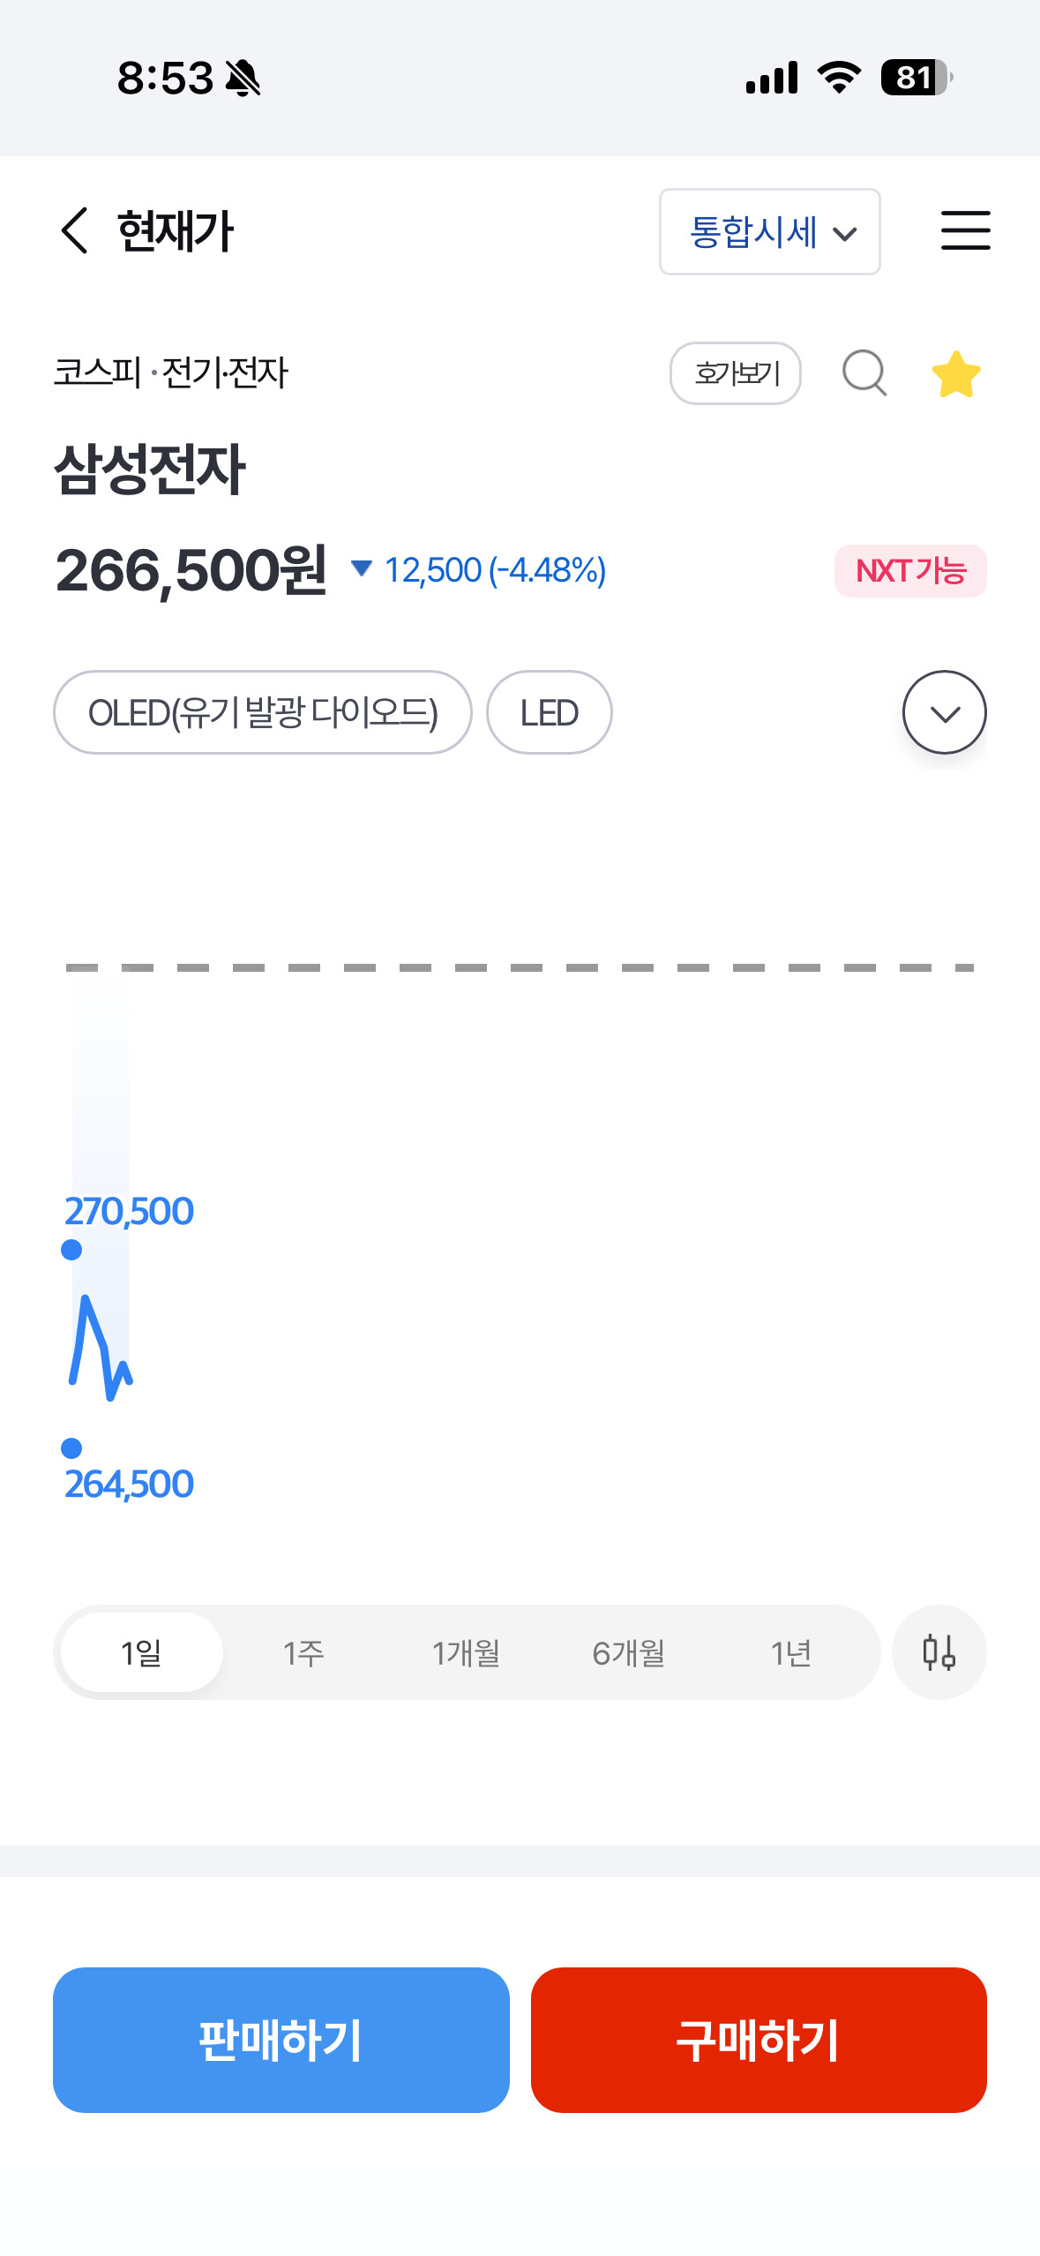Tap the back arrow icon
The height and width of the screenshot is (2256, 1040).
click(75, 230)
